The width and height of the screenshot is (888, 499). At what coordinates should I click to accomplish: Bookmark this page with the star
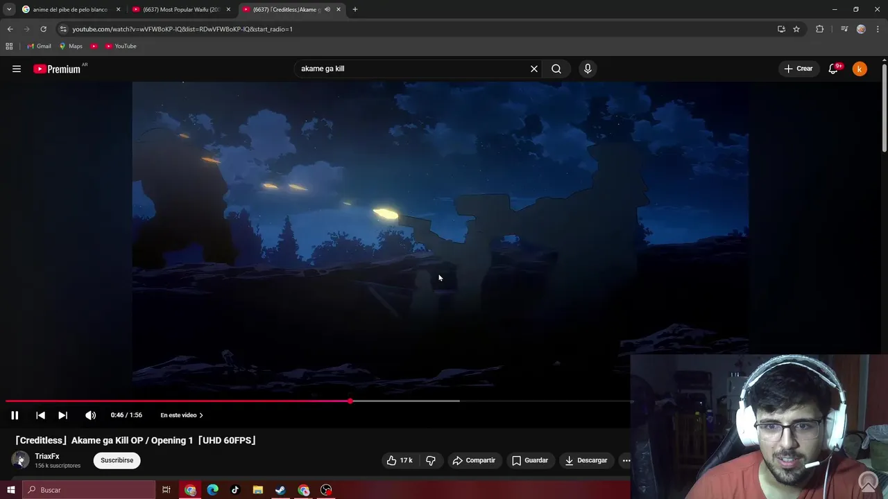pyautogui.click(x=796, y=29)
